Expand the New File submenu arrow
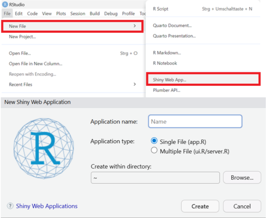Screen dimensions: 266x218 [135, 26]
